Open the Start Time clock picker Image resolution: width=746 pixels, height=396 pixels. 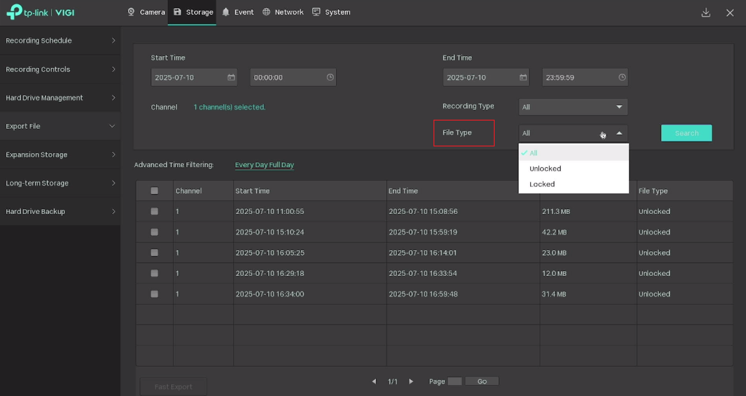(330, 77)
